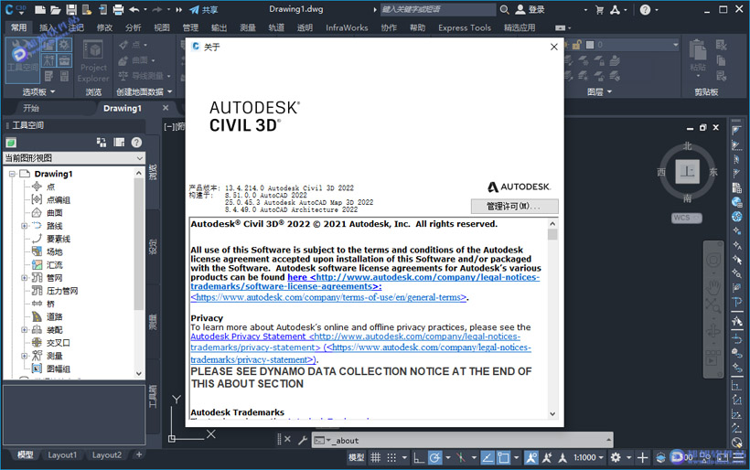Expand the 路线 tree node
The image size is (750, 470).
coord(24,226)
